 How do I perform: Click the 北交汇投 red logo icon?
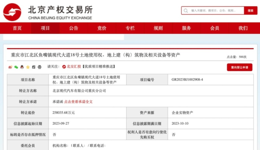tap(64, 67)
